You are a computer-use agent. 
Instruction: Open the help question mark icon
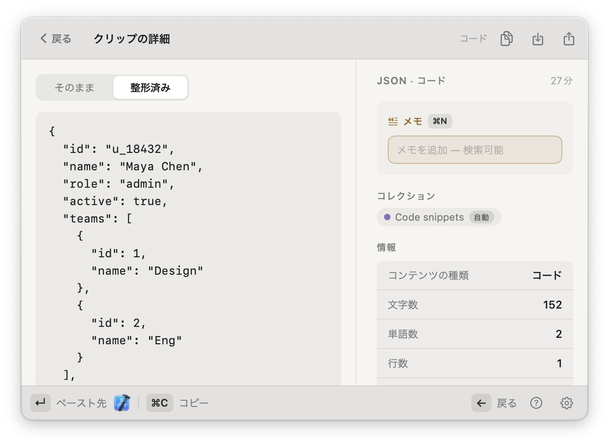click(536, 403)
